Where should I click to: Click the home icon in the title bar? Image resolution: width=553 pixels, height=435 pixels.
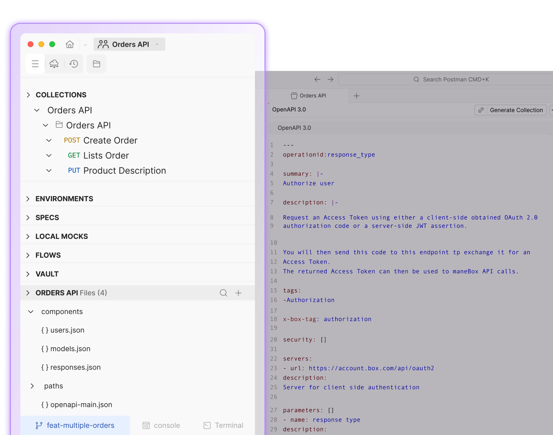pyautogui.click(x=70, y=44)
